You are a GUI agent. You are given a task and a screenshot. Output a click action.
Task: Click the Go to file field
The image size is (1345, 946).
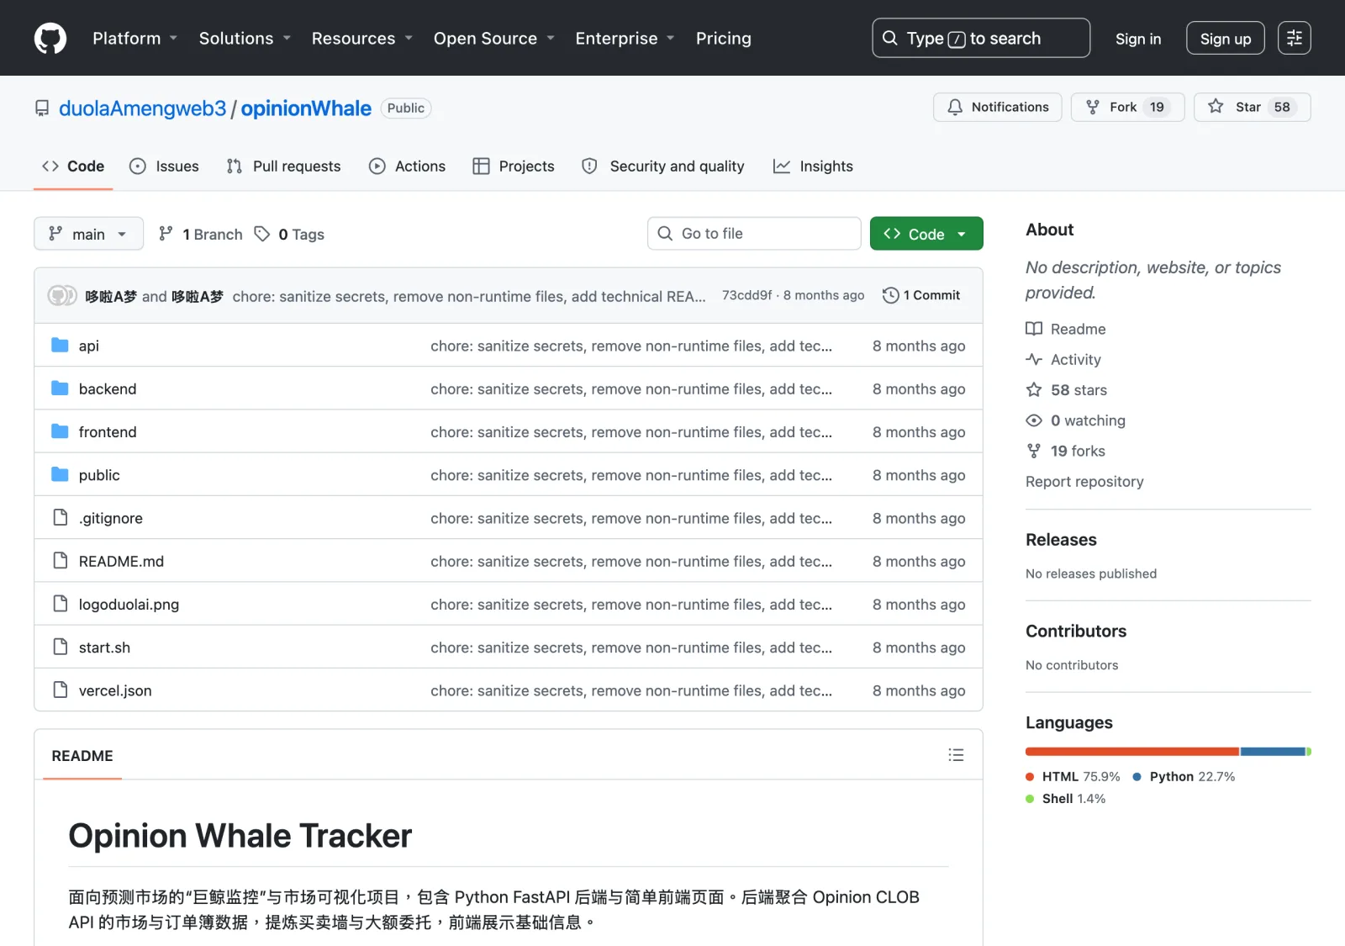[754, 234]
